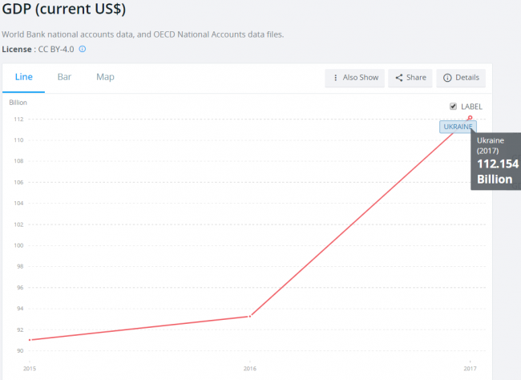Viewport: 521px width, 380px height.
Task: Click the 2015 data point on the line
Action: [x=30, y=340]
